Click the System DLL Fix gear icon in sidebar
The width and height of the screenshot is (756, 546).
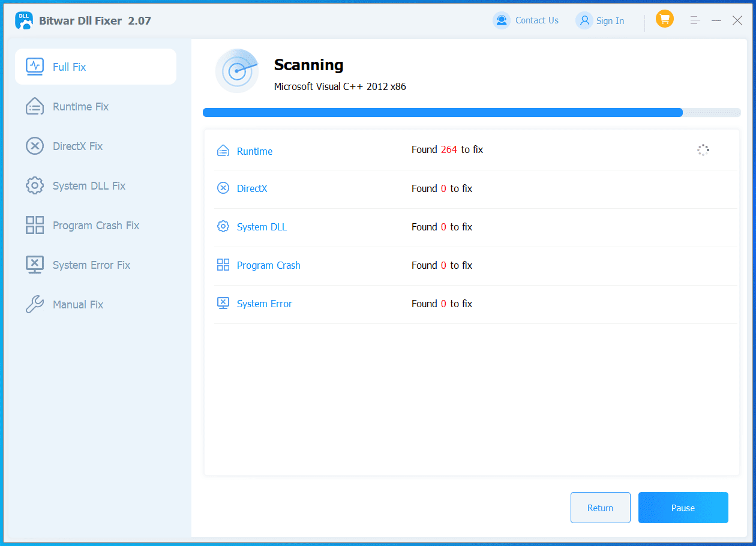coord(35,185)
